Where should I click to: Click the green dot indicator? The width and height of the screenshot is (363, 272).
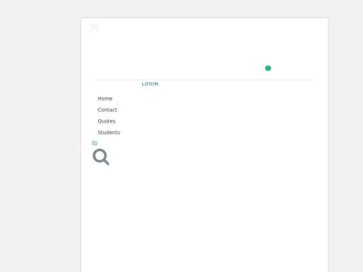tap(268, 68)
